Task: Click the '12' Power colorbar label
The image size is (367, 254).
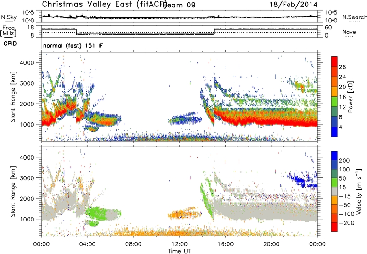Action: click(342, 107)
